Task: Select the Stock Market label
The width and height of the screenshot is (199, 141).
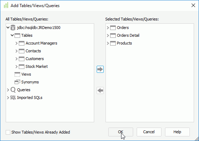Action: point(37,66)
